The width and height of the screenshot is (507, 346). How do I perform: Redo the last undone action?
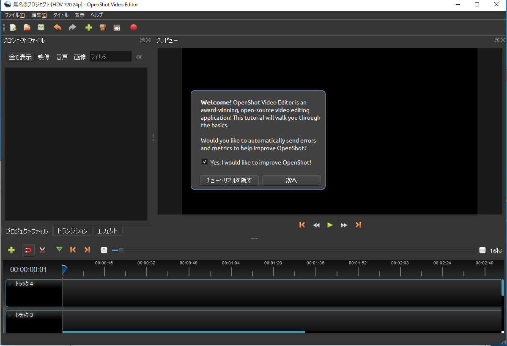tap(72, 27)
